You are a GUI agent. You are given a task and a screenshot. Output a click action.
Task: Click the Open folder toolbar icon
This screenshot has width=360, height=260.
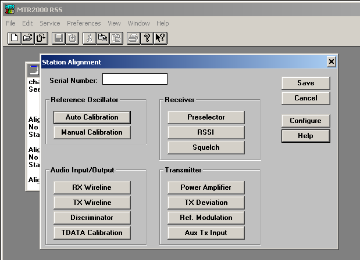[28, 38]
